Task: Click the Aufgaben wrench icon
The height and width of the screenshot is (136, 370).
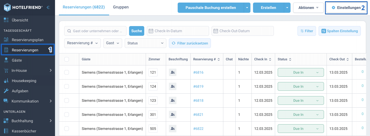Action: (x=6, y=91)
